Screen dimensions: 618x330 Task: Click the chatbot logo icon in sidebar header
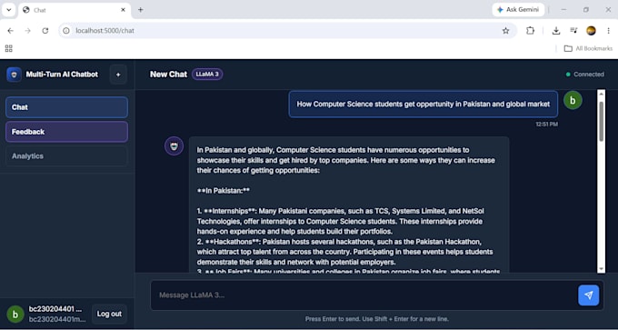point(15,75)
